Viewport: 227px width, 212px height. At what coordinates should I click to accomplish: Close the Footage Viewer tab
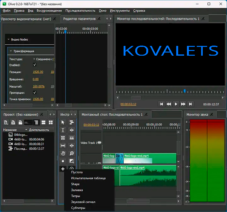[x=55, y=19]
